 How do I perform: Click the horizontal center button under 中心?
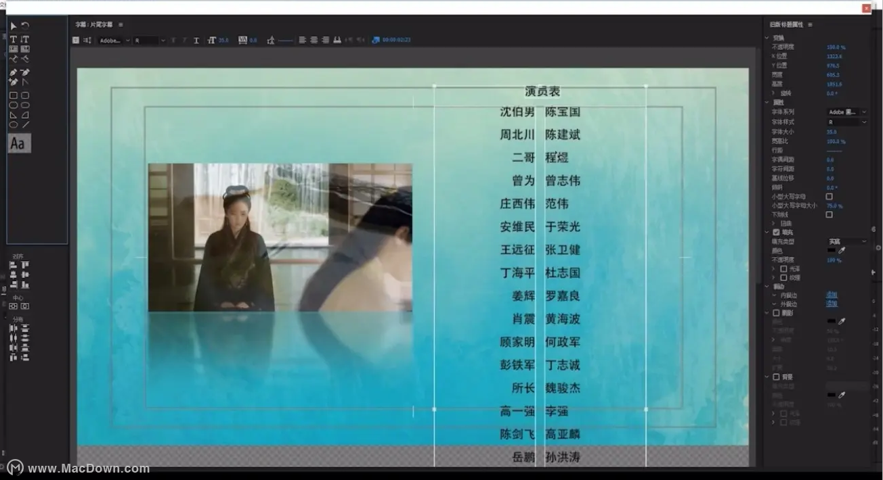[x=14, y=306]
